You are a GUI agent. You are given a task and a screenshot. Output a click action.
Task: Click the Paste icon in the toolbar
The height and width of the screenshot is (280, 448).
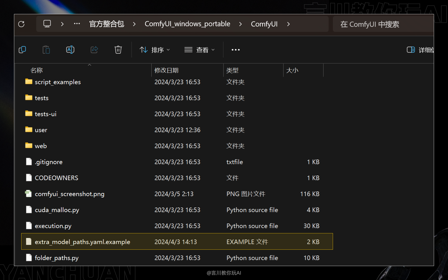46,49
